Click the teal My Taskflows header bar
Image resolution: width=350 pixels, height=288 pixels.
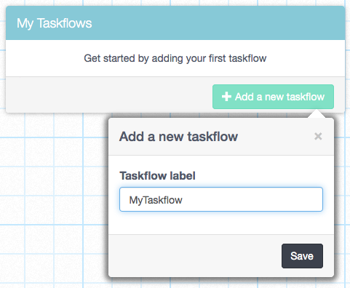pyautogui.click(x=175, y=23)
